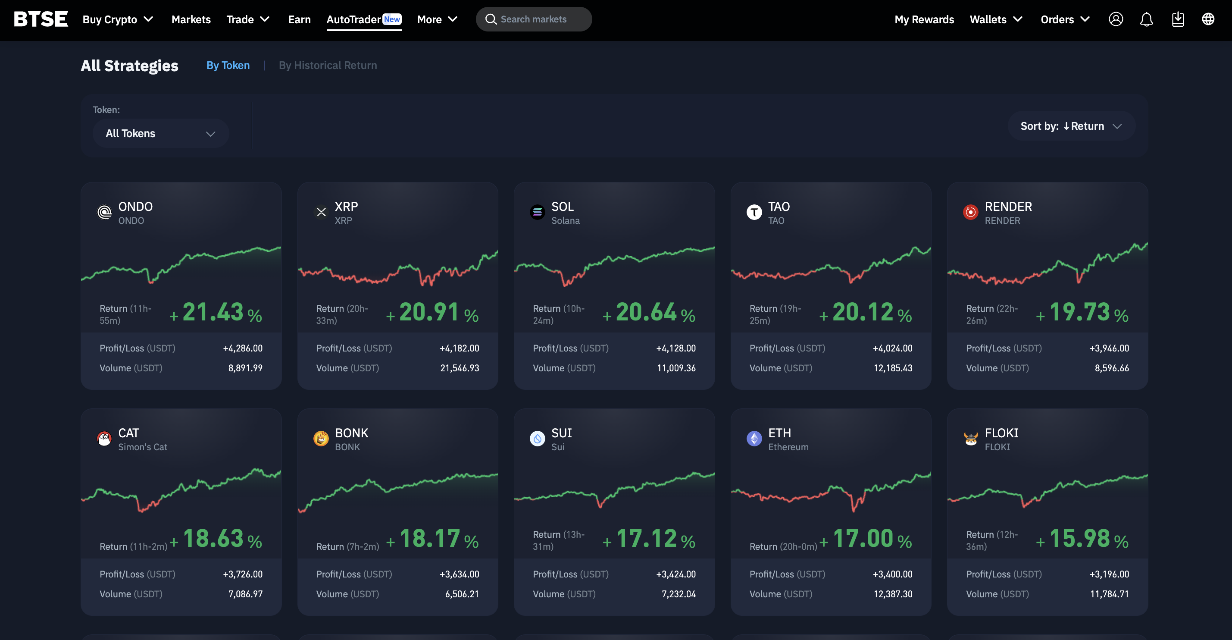Click the BONK token icon
The image size is (1232, 640).
click(x=321, y=438)
